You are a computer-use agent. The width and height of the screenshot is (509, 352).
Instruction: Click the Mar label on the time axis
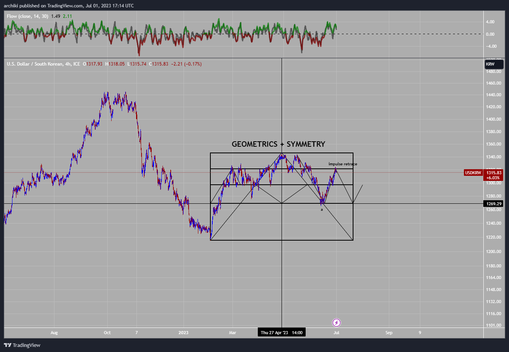[x=233, y=333]
